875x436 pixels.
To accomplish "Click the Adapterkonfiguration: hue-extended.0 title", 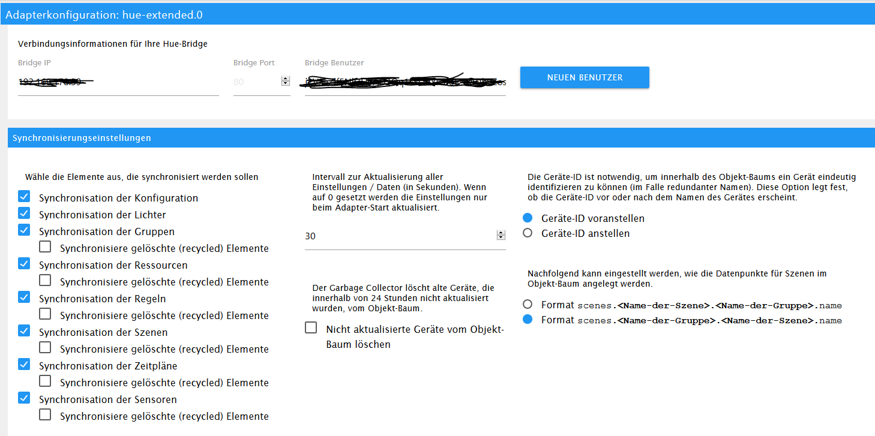I will (x=104, y=15).
